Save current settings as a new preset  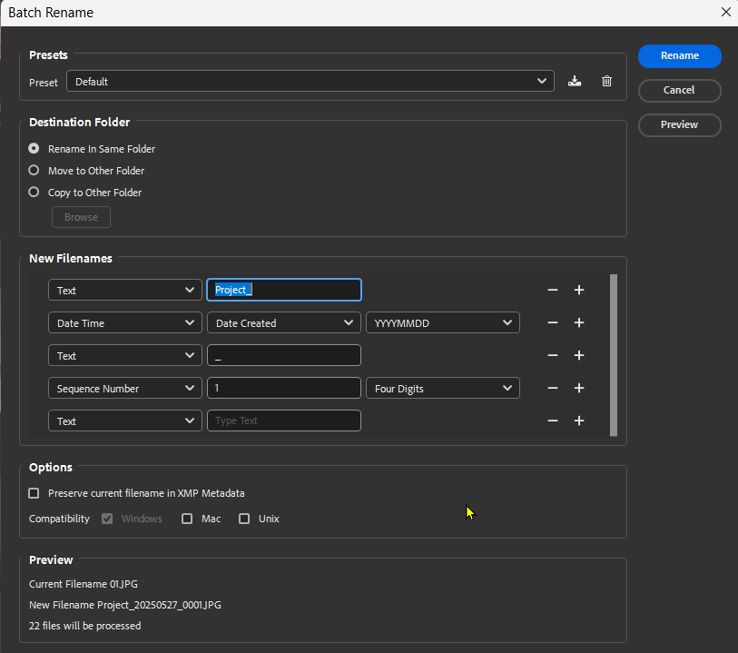(x=575, y=81)
